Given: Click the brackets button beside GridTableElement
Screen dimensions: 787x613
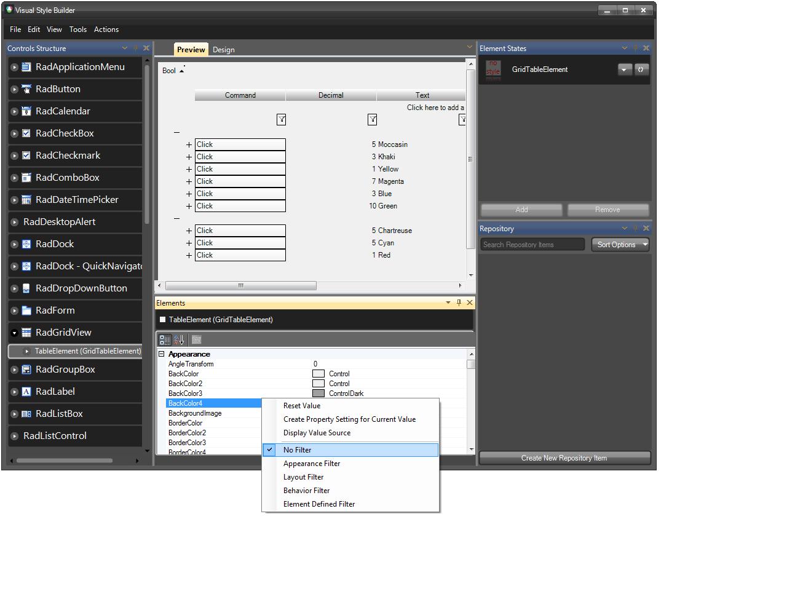Looking at the screenshot, I should click(x=641, y=69).
